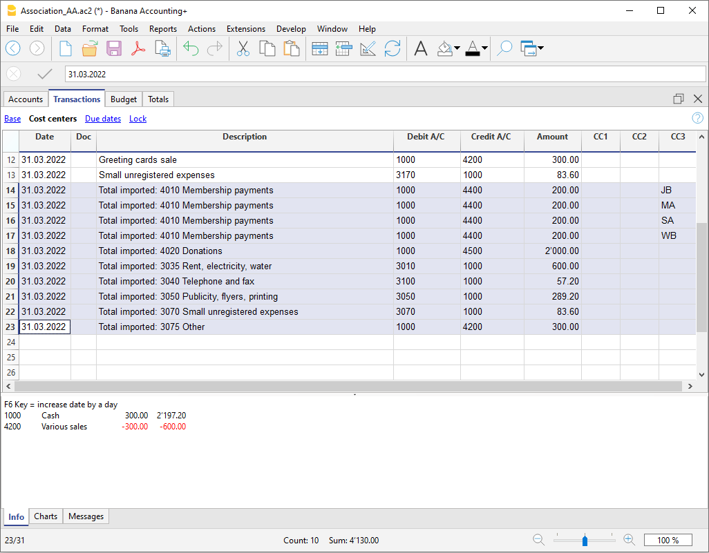
Task: Click the Paste clipboard icon
Action: pos(292,48)
